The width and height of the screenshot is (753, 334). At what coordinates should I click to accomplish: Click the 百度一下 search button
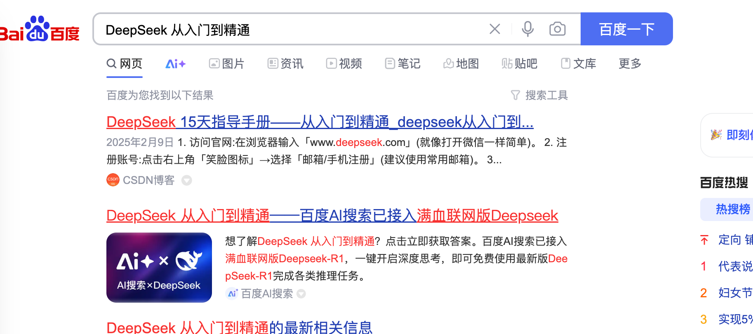pos(626,29)
